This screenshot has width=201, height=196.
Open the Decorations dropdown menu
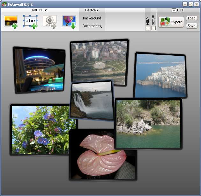(92, 26)
